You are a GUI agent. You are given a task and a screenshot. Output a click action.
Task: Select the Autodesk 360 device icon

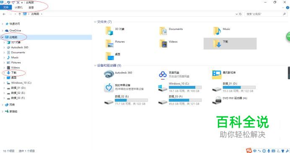pos(109,74)
